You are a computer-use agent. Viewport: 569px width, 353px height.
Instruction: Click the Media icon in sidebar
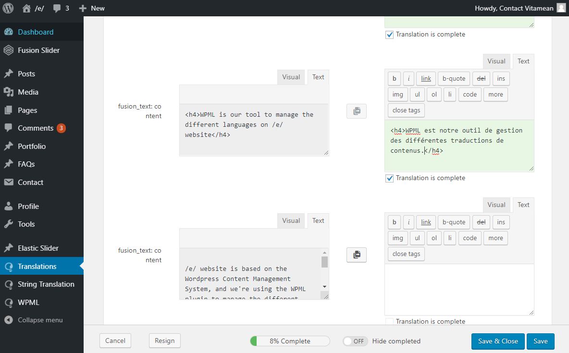click(8, 92)
